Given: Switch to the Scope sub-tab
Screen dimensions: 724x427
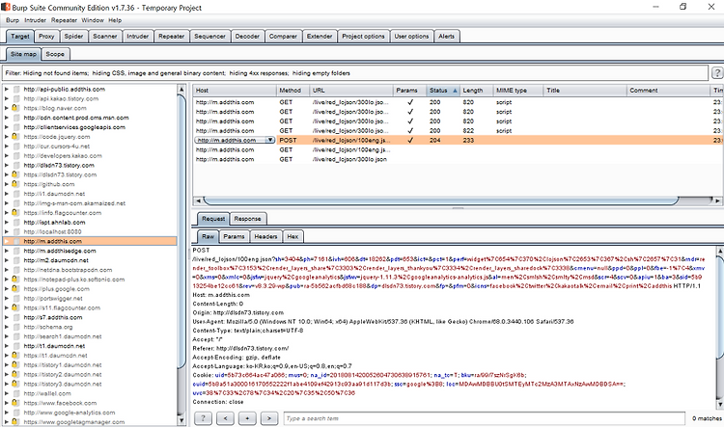Looking at the screenshot, I should (x=55, y=54).
